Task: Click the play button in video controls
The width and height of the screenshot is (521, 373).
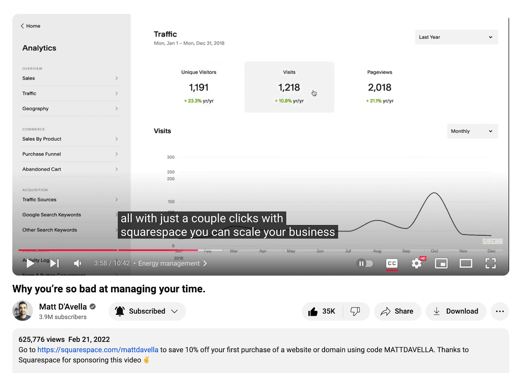Action: (x=30, y=263)
